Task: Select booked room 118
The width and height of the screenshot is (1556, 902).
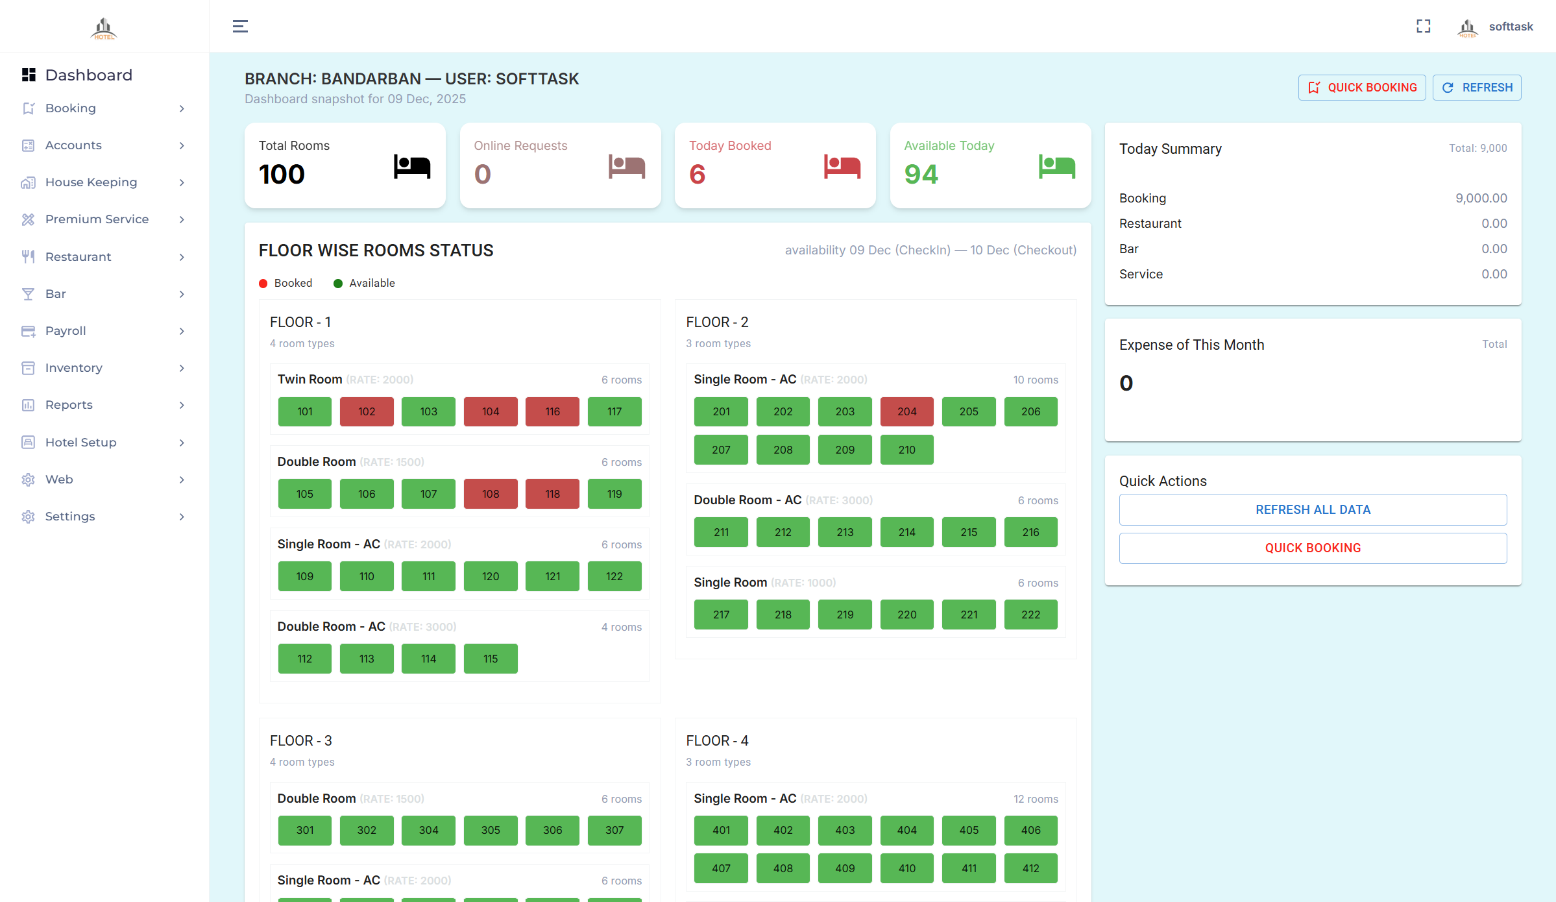Action: (552, 494)
